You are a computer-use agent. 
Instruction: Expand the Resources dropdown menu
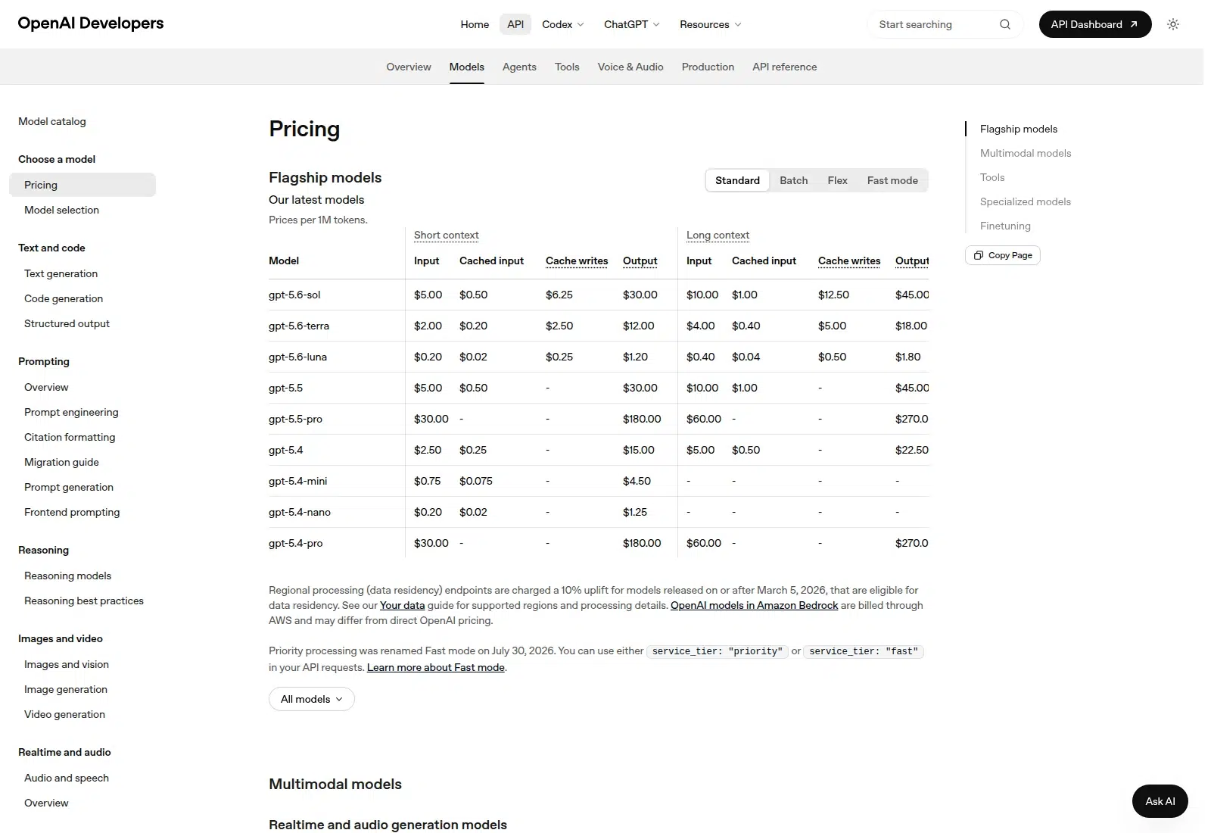pos(711,24)
